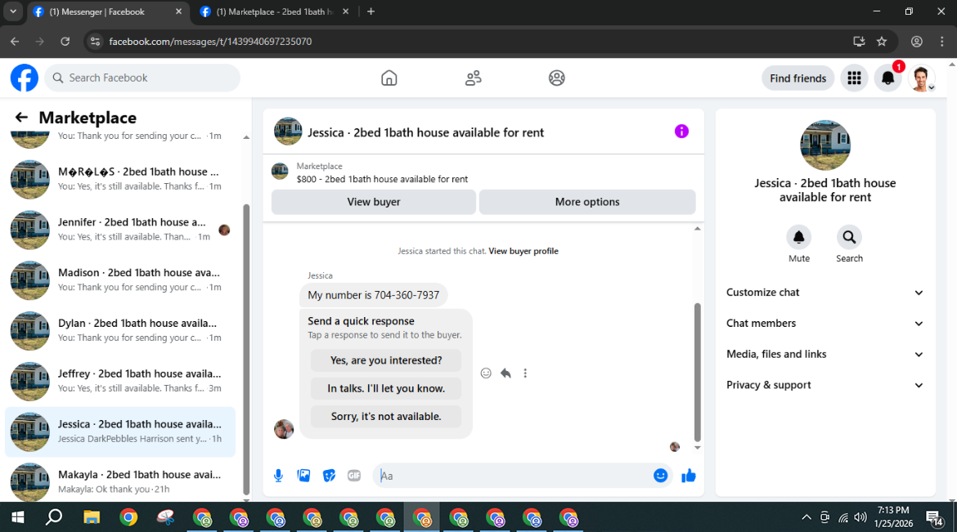957x532 pixels.
Task: Expand Chat members section
Action: pyautogui.click(x=825, y=324)
